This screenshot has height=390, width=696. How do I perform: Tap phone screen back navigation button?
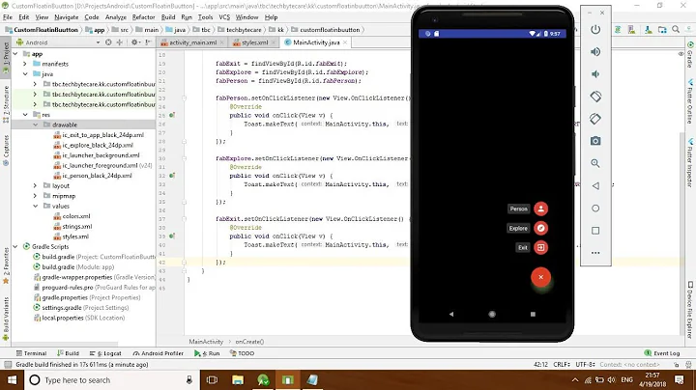point(451,314)
